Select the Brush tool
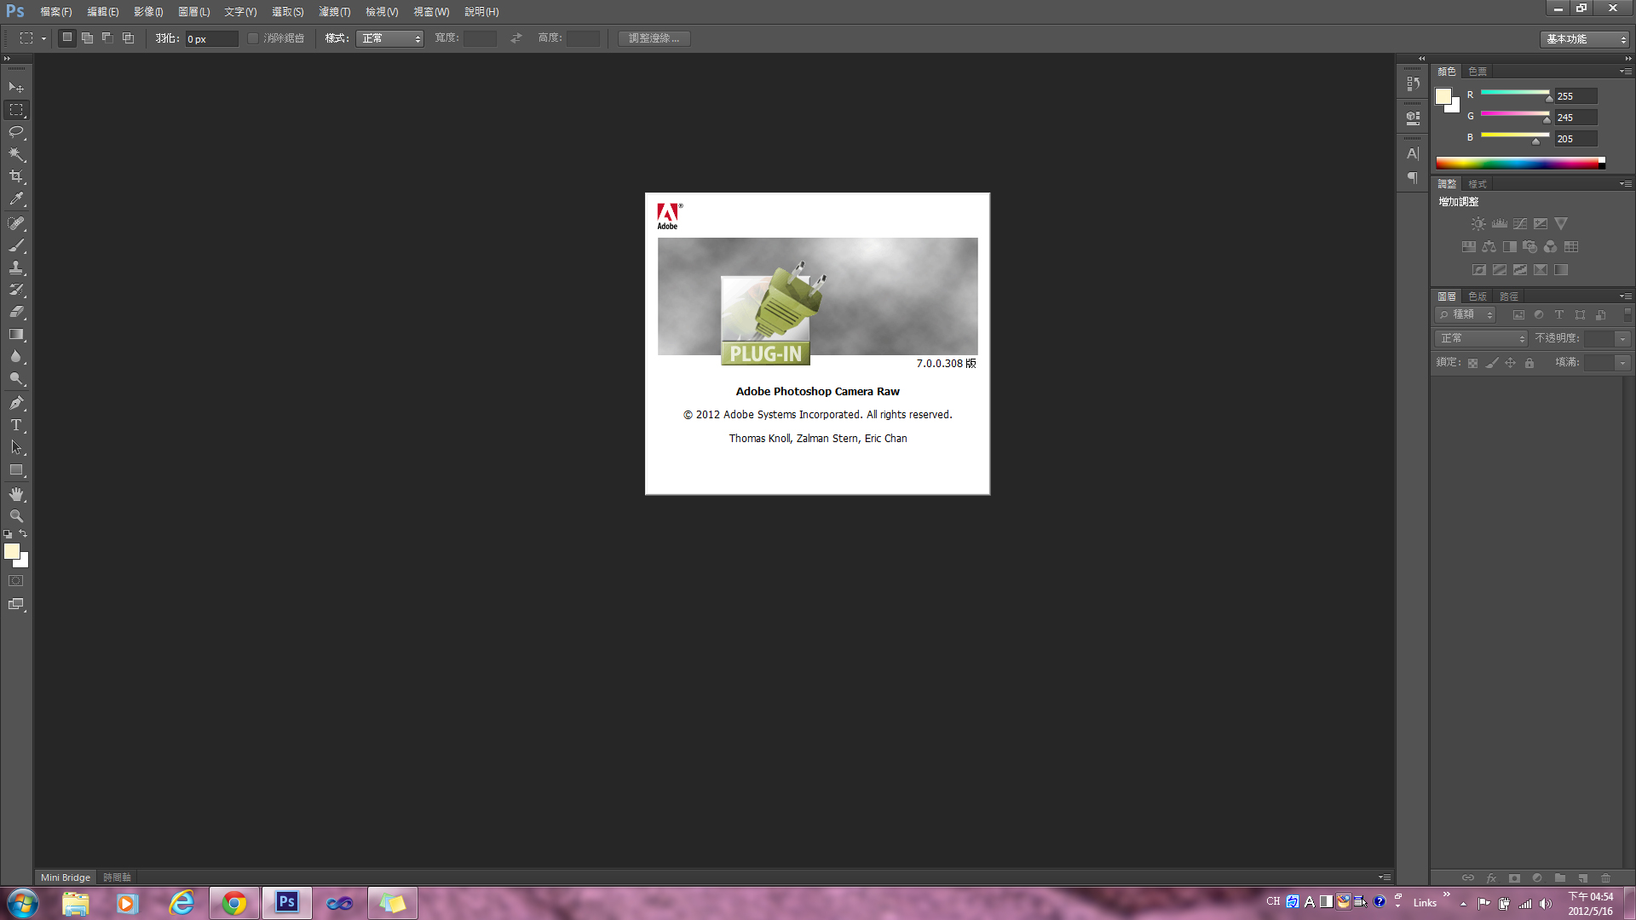 [16, 245]
